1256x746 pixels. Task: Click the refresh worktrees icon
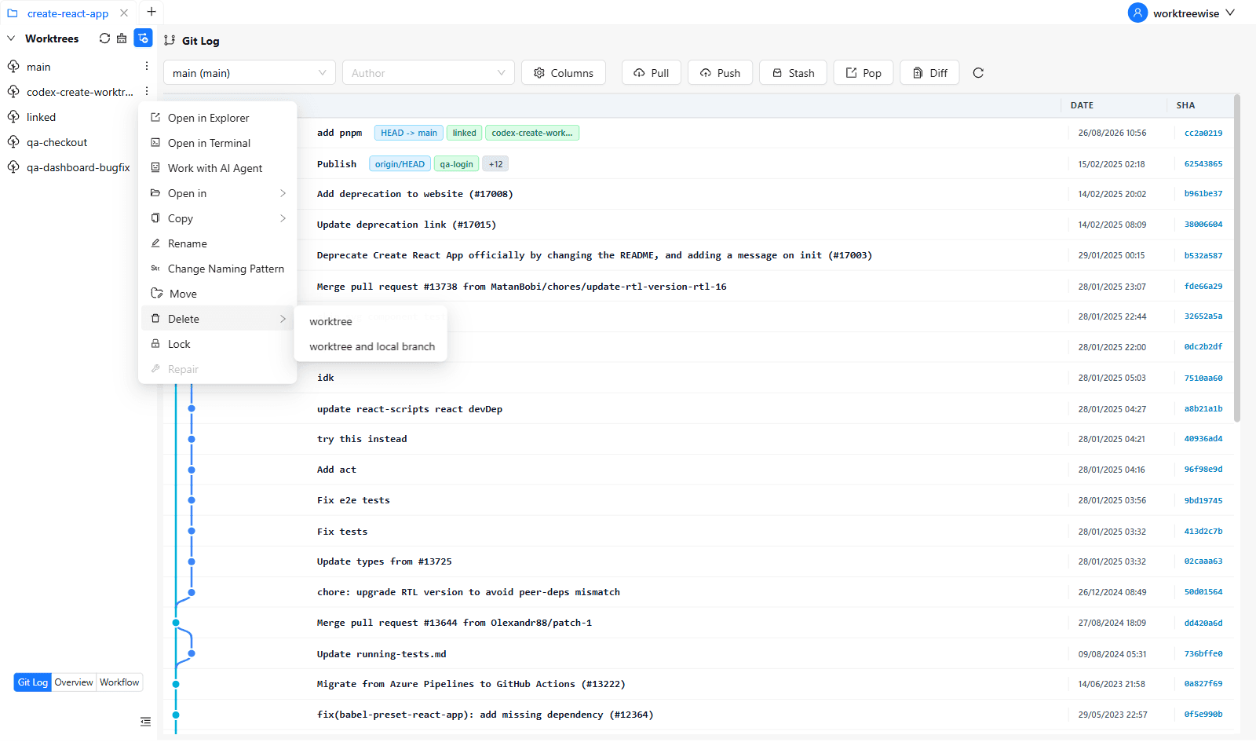click(104, 38)
